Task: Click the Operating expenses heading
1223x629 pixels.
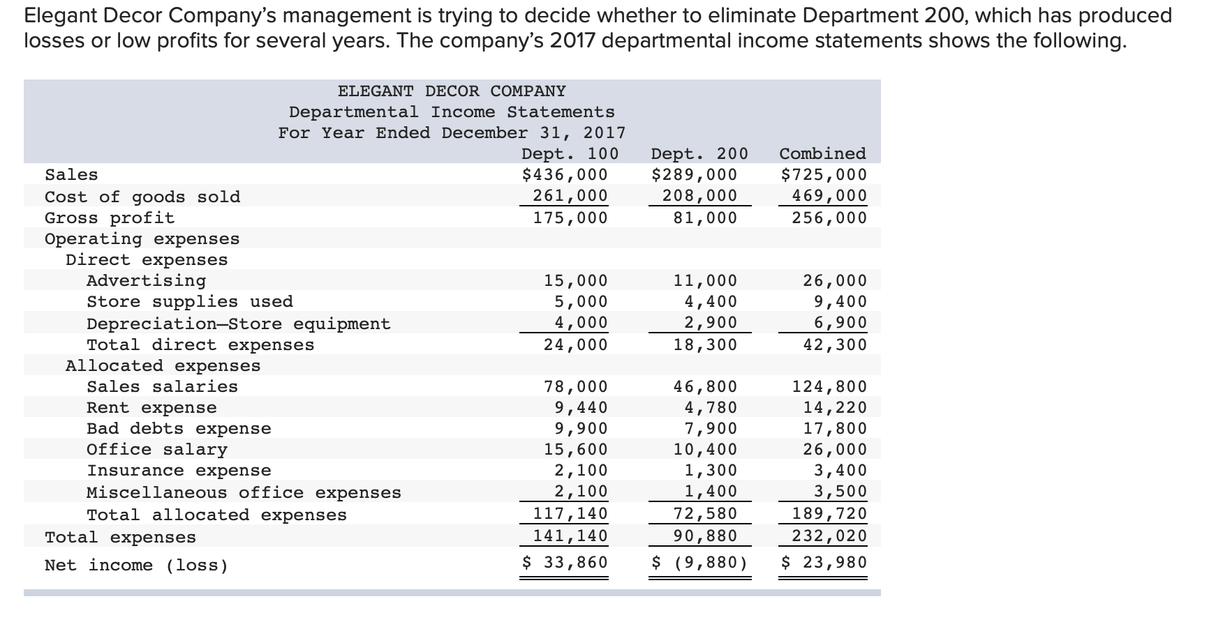Action: coord(142,238)
